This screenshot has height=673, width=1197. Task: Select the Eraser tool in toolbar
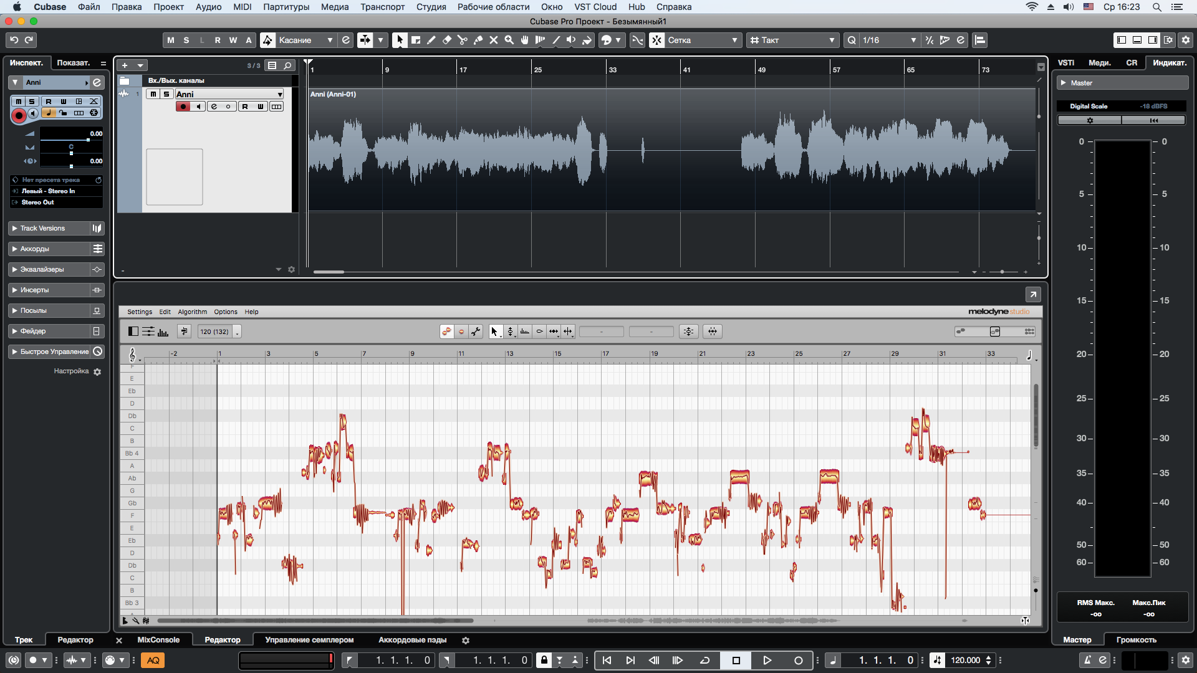point(447,41)
